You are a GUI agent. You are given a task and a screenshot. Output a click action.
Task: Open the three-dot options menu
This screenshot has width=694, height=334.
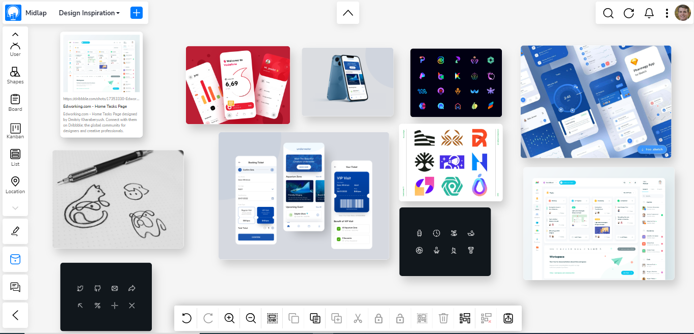click(x=667, y=13)
